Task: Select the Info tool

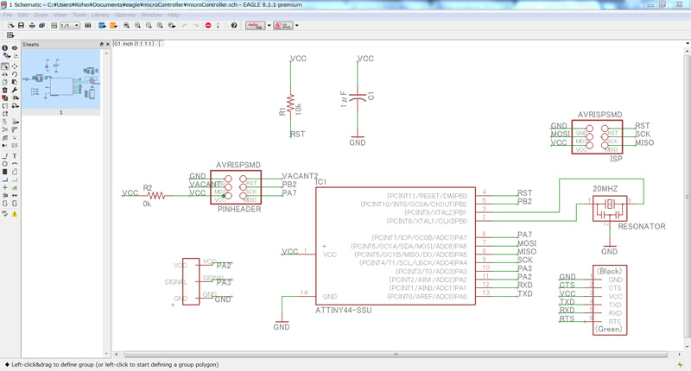Action: pos(5,47)
